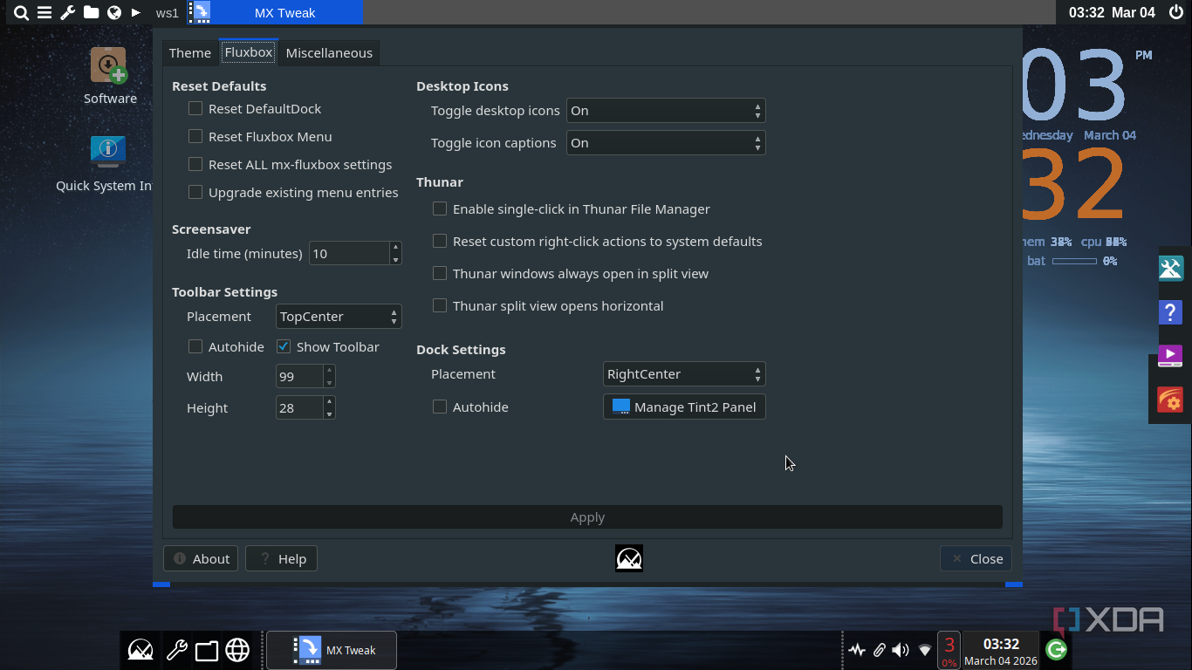The image size is (1192, 670).
Task: Open the question mark help icon in dock
Action: click(x=1170, y=311)
